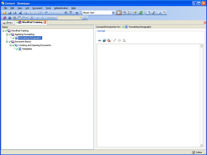
Task: Select the Formatting Paragraphs topic
Action: [30, 38]
